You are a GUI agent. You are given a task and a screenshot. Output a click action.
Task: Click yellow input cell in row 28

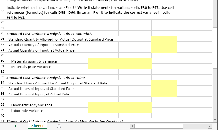pyautogui.click(x=164, y=50)
